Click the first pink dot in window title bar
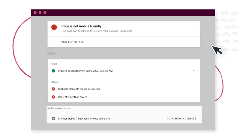Screen dimensions: 246x140 [x=35, y=13]
